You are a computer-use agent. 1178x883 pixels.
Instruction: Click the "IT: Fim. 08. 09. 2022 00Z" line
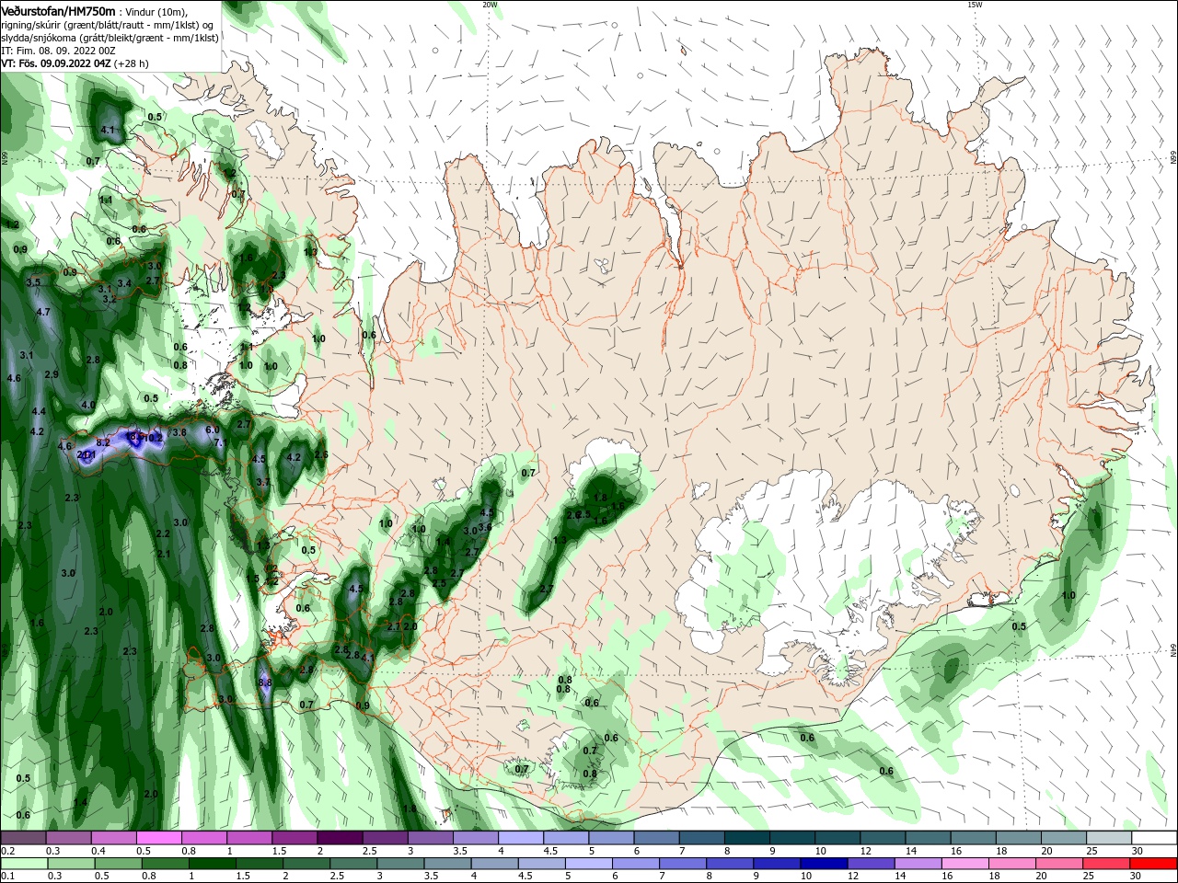57,51
